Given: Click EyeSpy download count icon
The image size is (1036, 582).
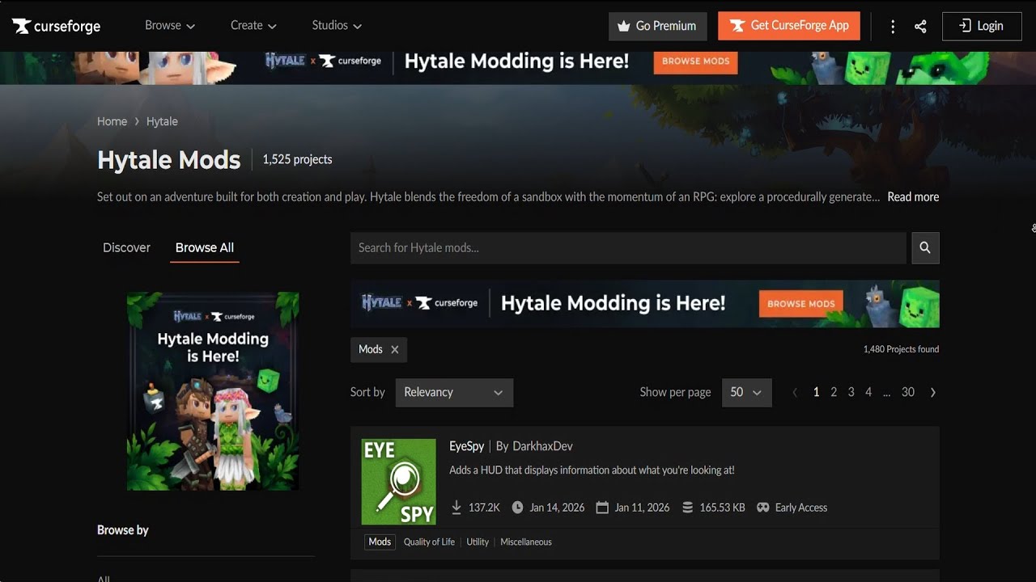Looking at the screenshot, I should tap(456, 508).
